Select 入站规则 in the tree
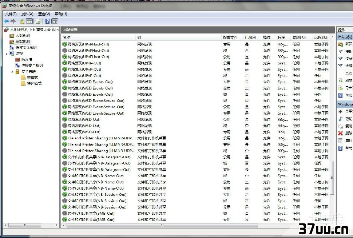 pos(23,36)
